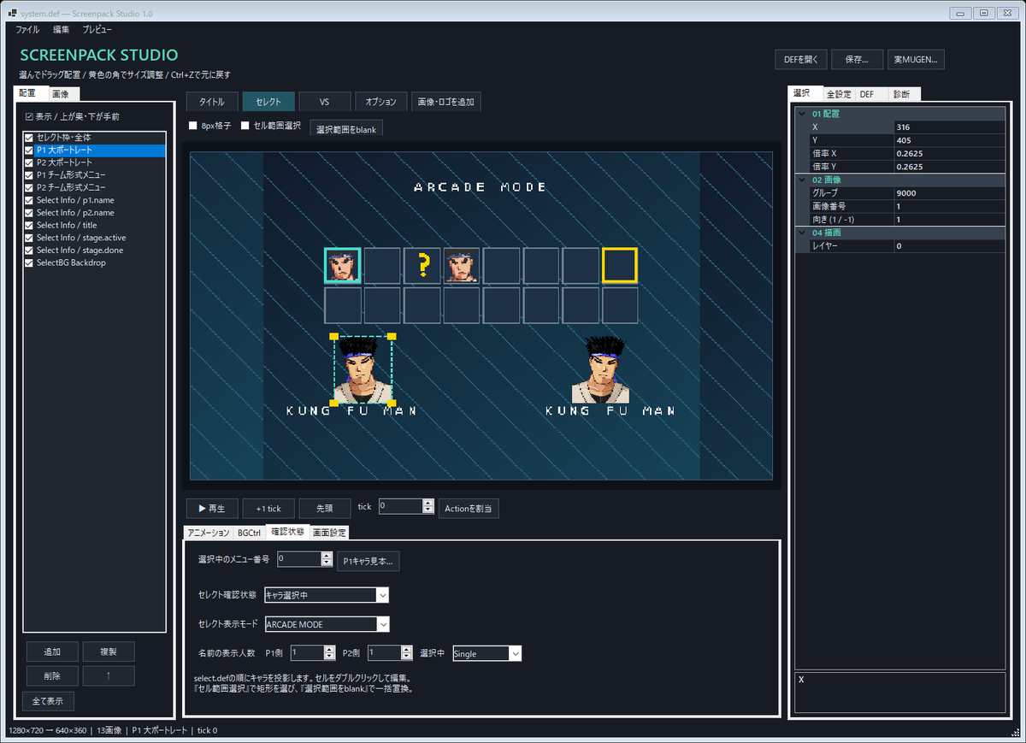Viewport: 1026px width, 743px height.
Task: Click P2側 name count stepper
Action: tap(407, 652)
